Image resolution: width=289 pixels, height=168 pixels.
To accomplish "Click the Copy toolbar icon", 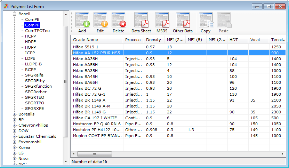I will (x=206, y=20).
